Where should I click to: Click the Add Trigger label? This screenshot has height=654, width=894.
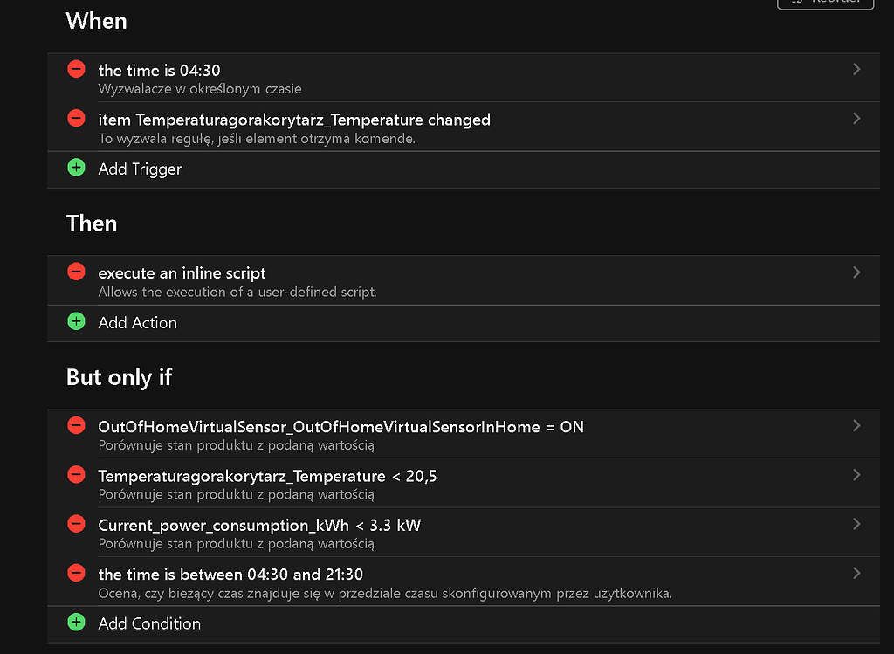[140, 168]
